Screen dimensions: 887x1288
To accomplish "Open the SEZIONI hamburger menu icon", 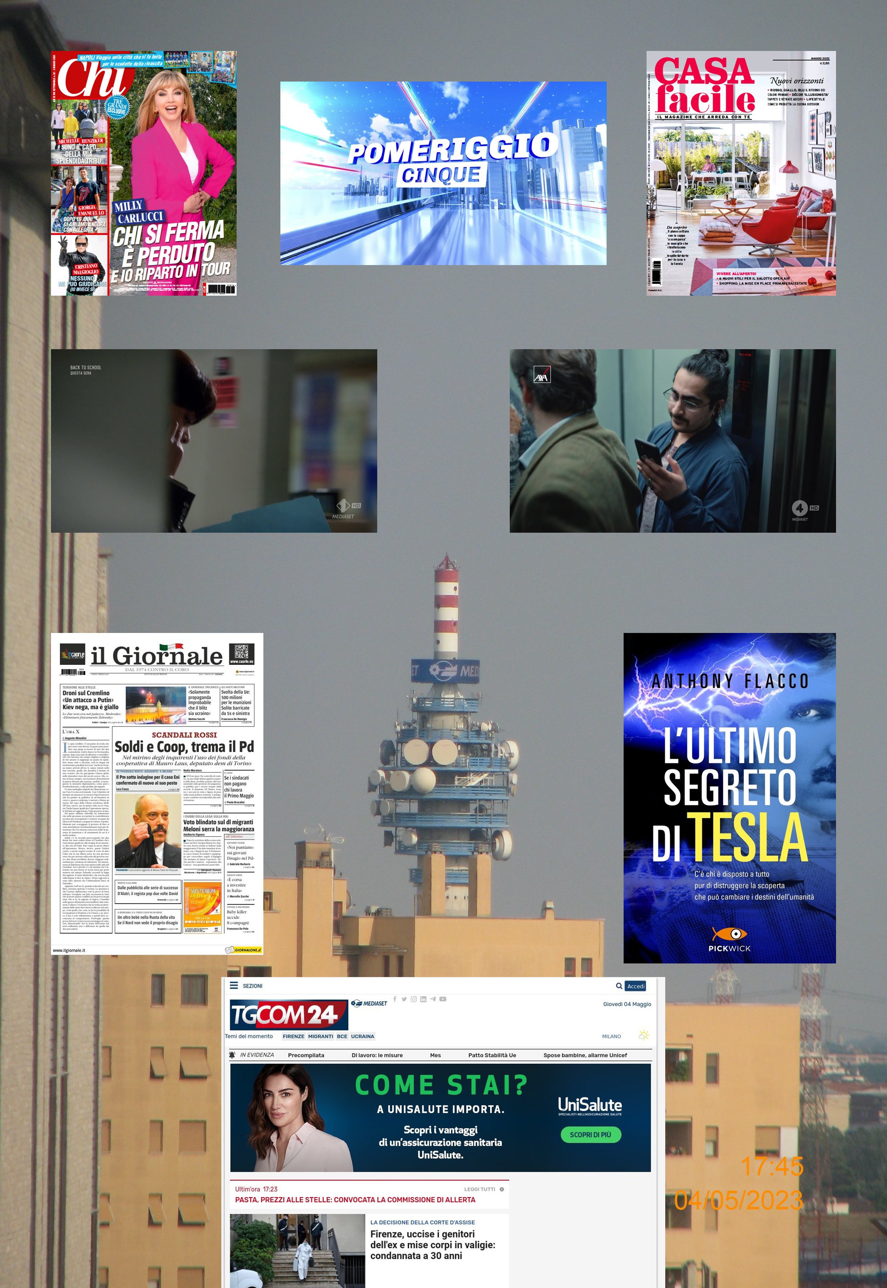I will click(x=234, y=985).
